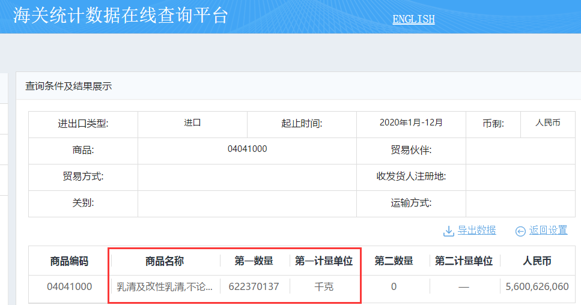Click the 海关统计数据在线查询平台 site title
Viewport: 581px width, 305px height.
[x=121, y=16]
